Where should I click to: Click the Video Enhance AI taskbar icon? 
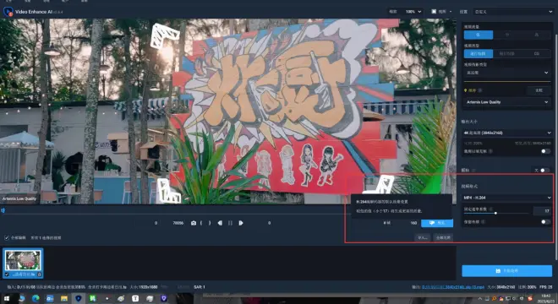(x=79, y=299)
